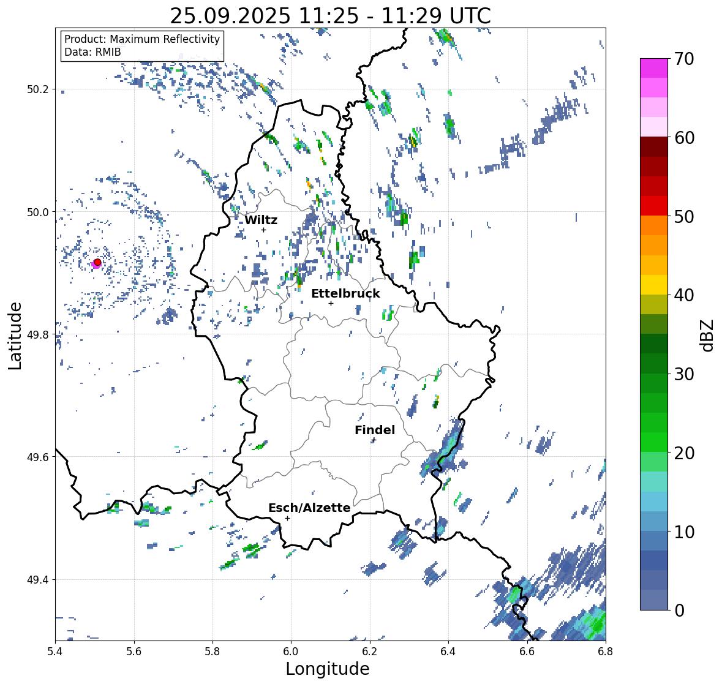Click the 6.2 longitude tick label
Screen dimensions: 722x684
coord(370,652)
